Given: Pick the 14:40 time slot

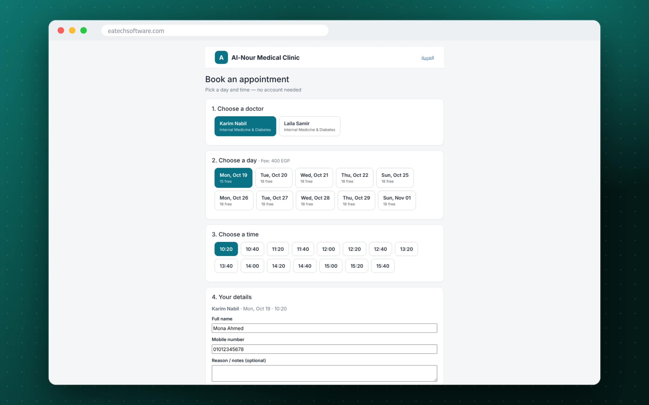Looking at the screenshot, I should point(305,266).
